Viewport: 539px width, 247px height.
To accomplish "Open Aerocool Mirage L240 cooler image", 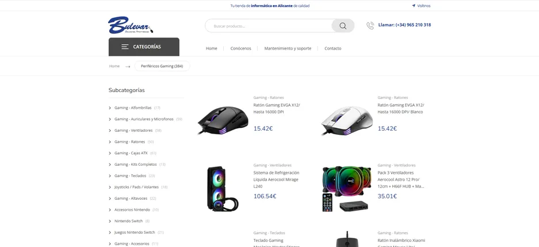I will (x=223, y=188).
